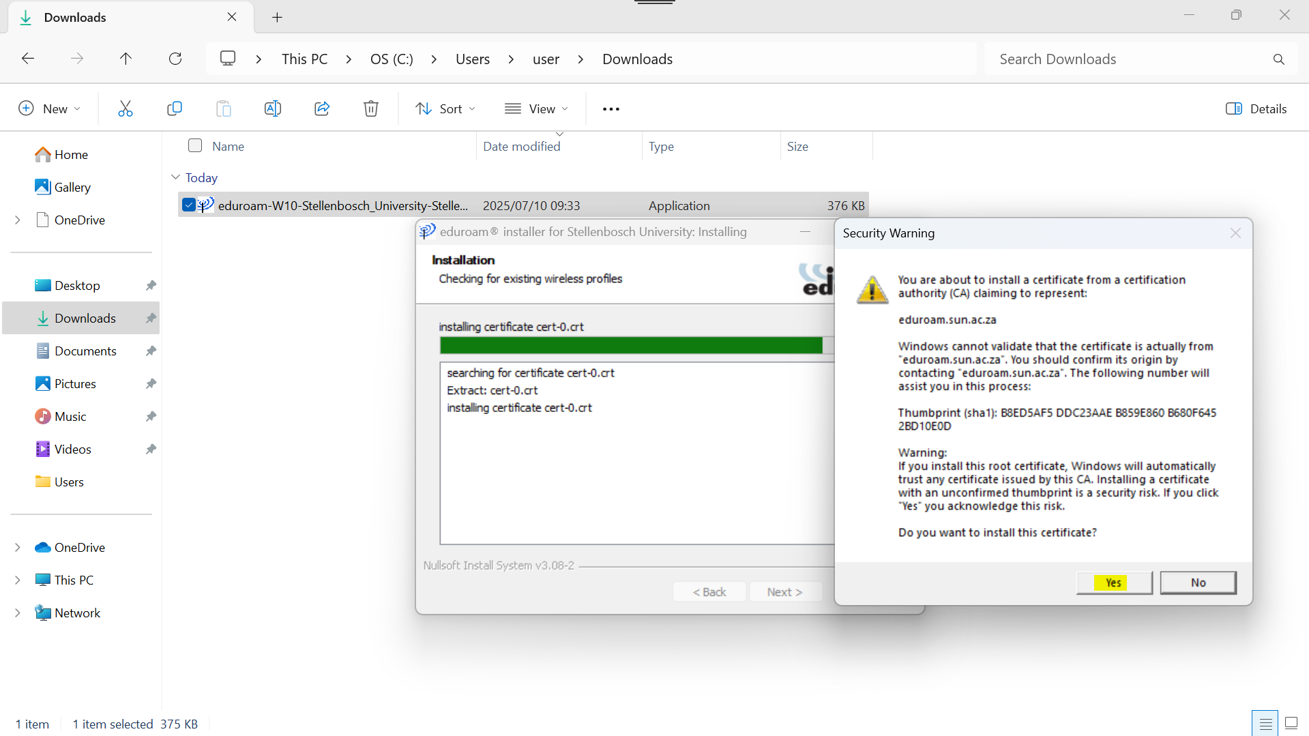Click the Share icon in toolbar
1309x736 pixels.
322,109
